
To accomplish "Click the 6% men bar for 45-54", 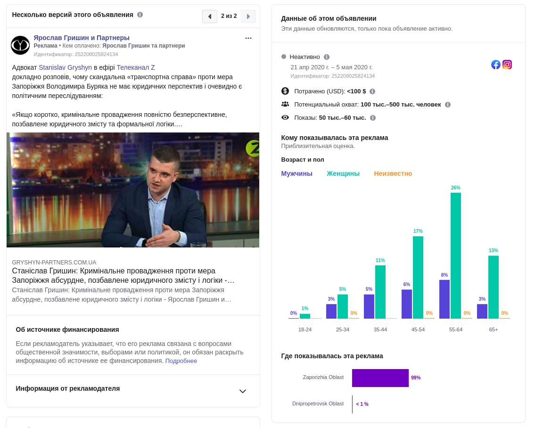I will click(x=407, y=304).
